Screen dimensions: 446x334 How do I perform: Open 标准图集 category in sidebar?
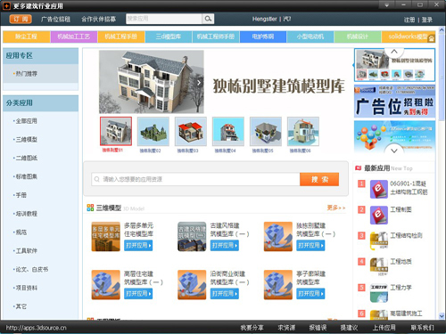tap(26, 176)
